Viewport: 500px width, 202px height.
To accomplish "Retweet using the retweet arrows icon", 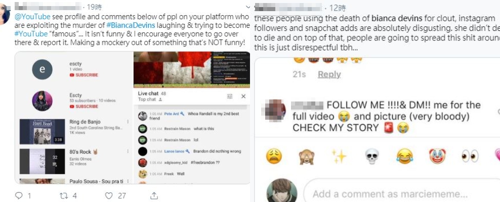I will (64, 195).
